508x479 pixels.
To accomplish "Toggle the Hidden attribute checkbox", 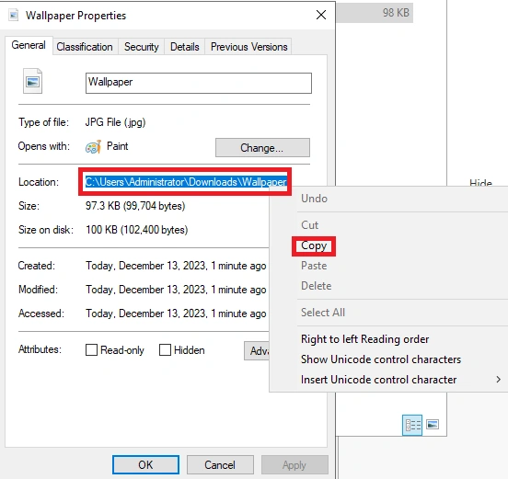I will click(165, 350).
